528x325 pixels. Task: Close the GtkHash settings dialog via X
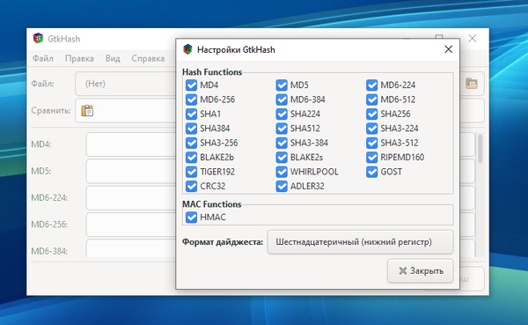pyautogui.click(x=448, y=49)
